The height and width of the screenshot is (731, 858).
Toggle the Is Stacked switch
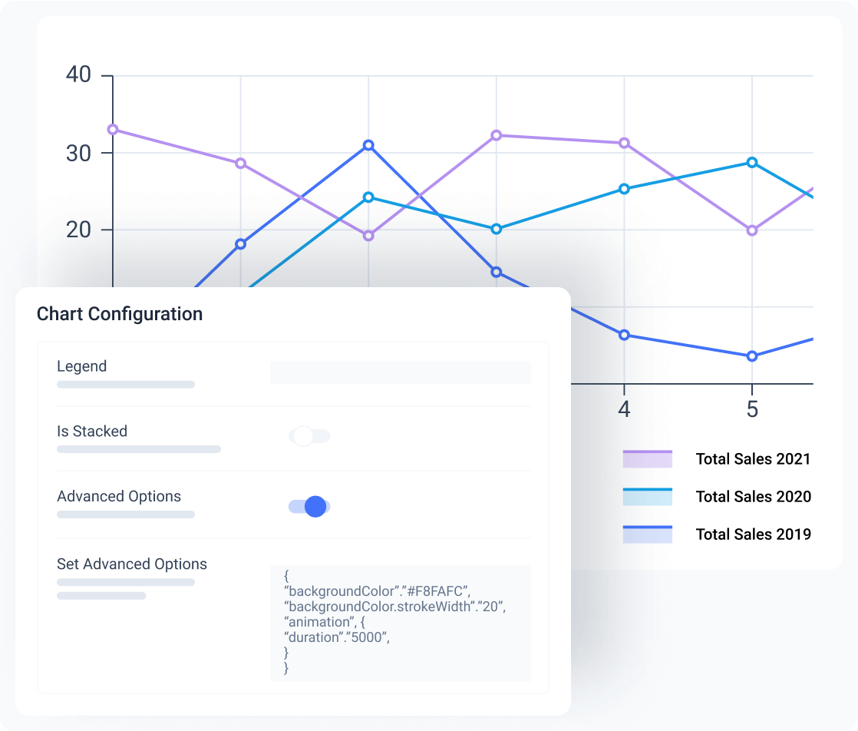pyautogui.click(x=309, y=436)
